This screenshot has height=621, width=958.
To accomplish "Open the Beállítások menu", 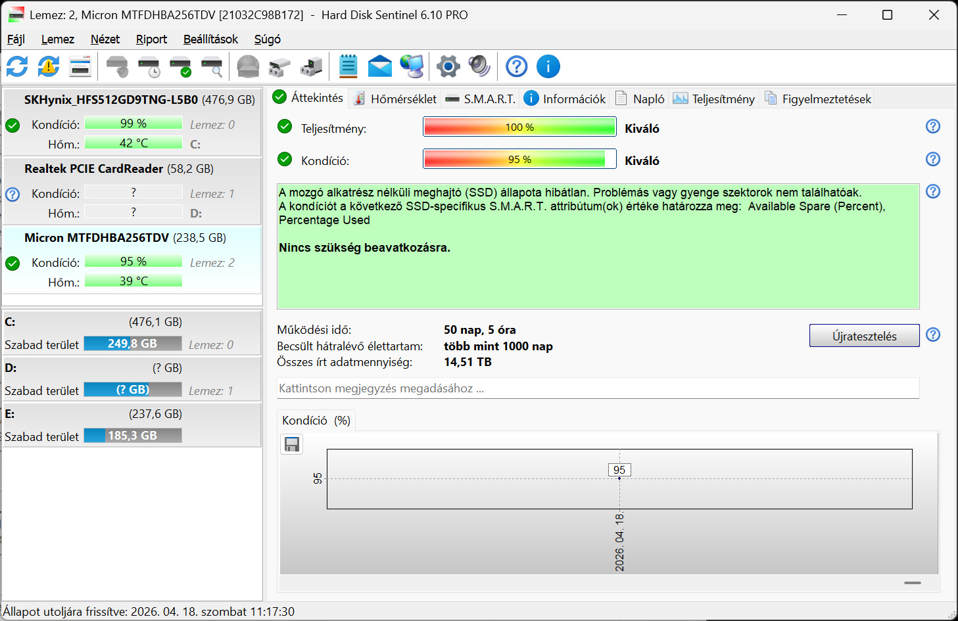I will click(210, 39).
